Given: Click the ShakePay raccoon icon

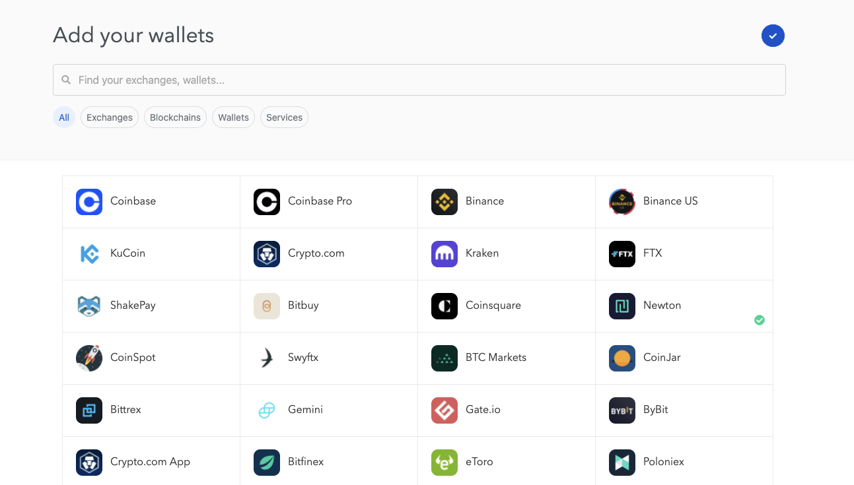Looking at the screenshot, I should coord(89,306).
